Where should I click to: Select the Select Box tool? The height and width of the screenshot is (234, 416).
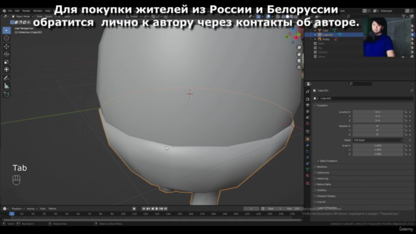pos(6,31)
